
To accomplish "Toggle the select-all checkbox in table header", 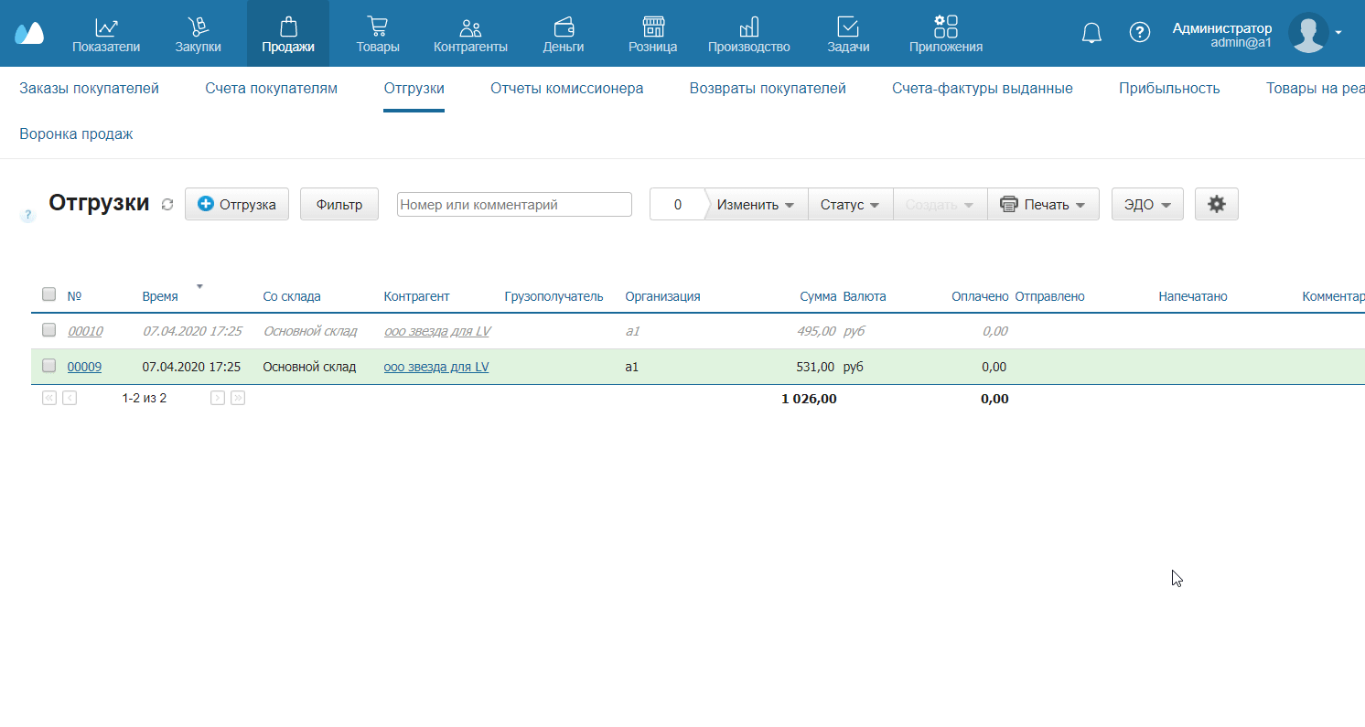I will [49, 294].
